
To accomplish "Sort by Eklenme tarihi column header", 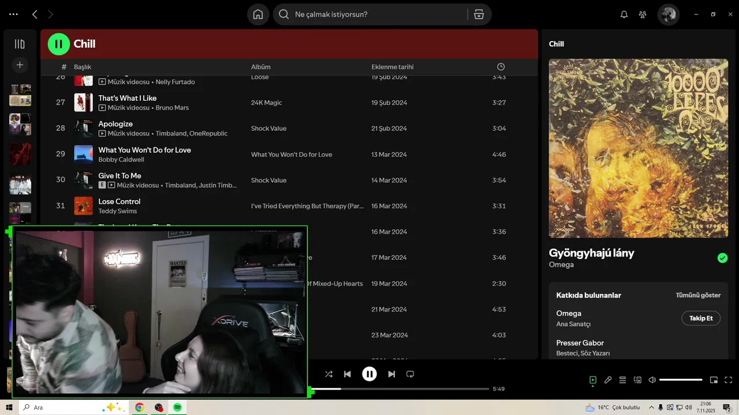I will (393, 67).
